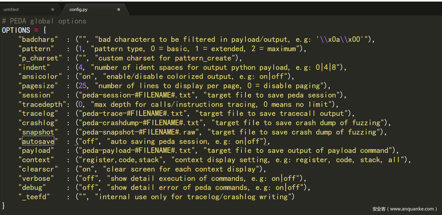
Task: Click the "badchars" option key
Action: click(x=38, y=40)
